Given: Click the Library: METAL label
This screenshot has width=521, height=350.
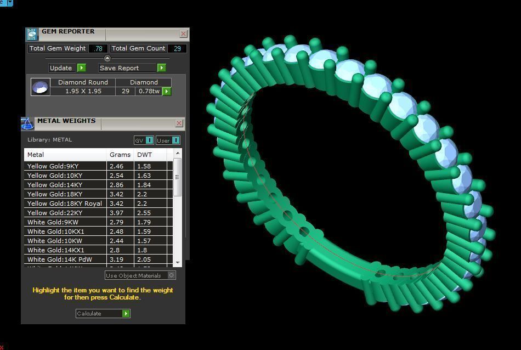Looking at the screenshot, I should click(49, 139).
